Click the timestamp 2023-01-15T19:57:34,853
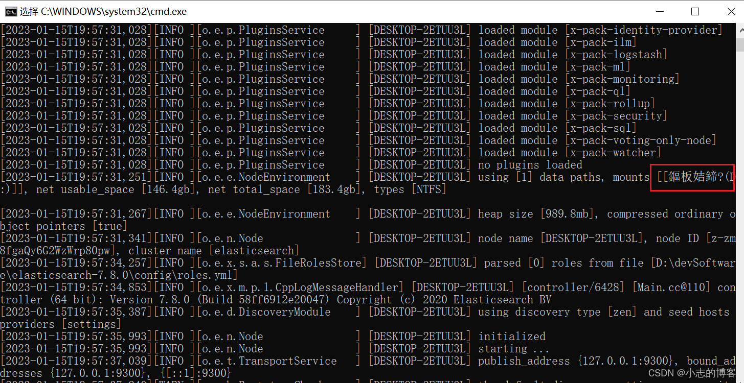 pyautogui.click(x=76, y=288)
